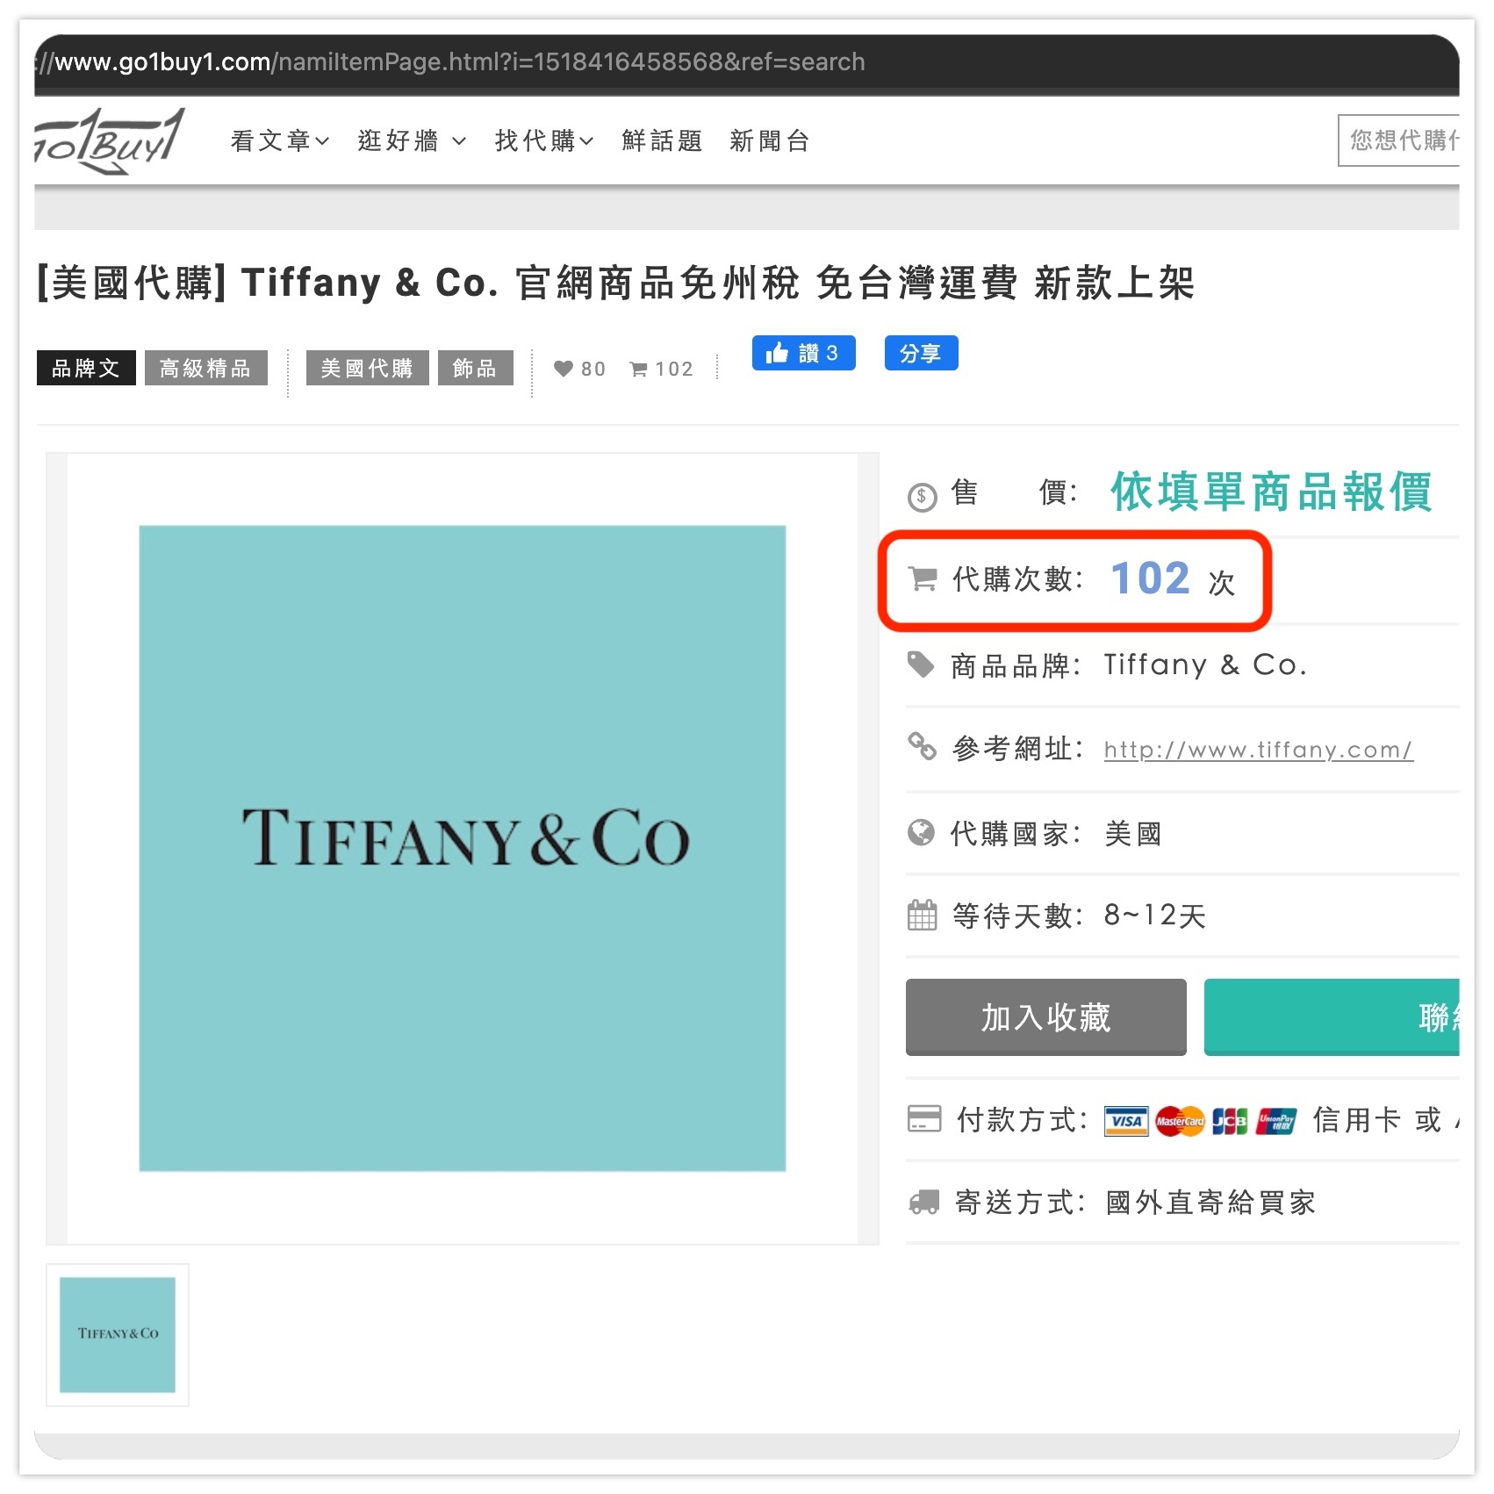Click the JCB payment icon
This screenshot has width=1494, height=1494.
pos(1230,1121)
